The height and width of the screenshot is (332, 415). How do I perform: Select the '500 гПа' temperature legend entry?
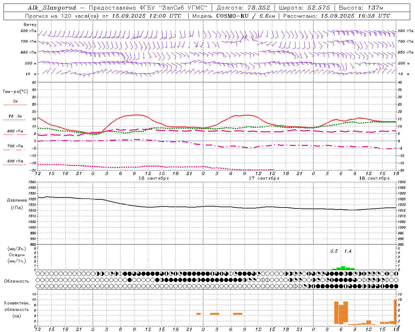coord(15,161)
